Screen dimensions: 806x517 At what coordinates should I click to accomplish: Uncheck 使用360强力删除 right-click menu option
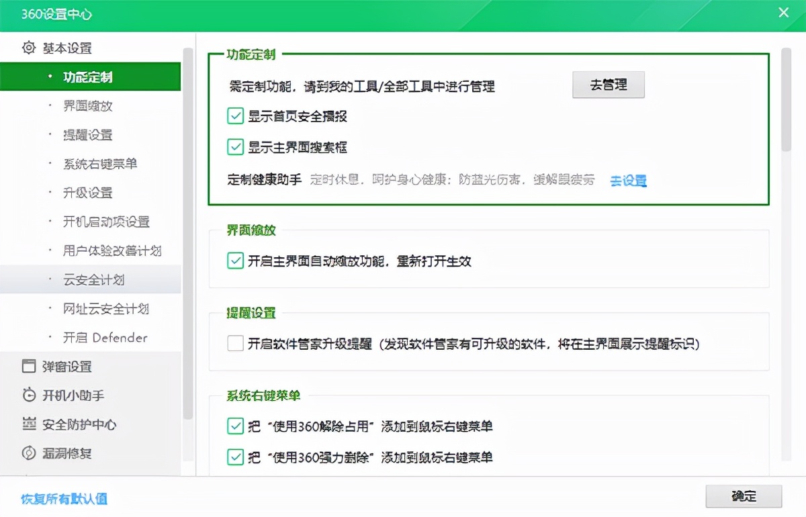[235, 457]
